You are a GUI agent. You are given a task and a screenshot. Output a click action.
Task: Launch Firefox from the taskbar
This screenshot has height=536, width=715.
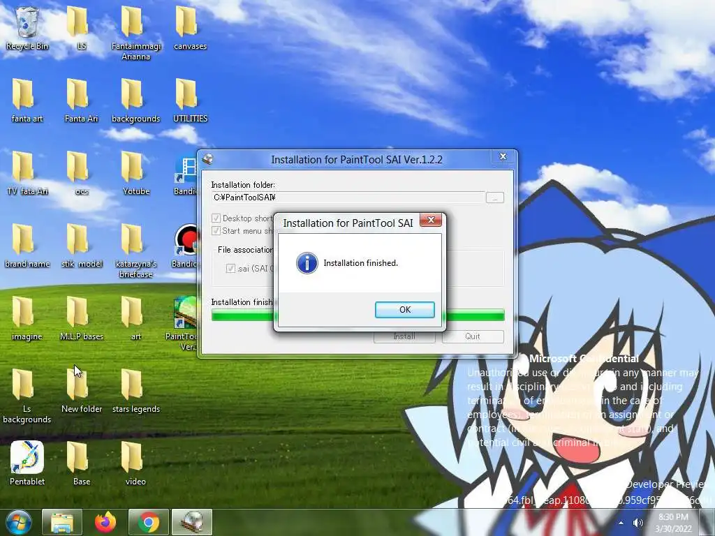click(x=105, y=522)
